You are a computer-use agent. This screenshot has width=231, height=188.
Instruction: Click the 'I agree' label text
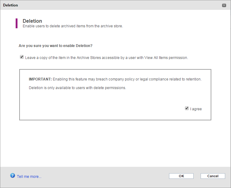click(196, 109)
